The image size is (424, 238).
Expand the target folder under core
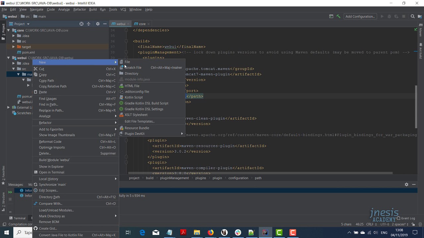pos(14,47)
